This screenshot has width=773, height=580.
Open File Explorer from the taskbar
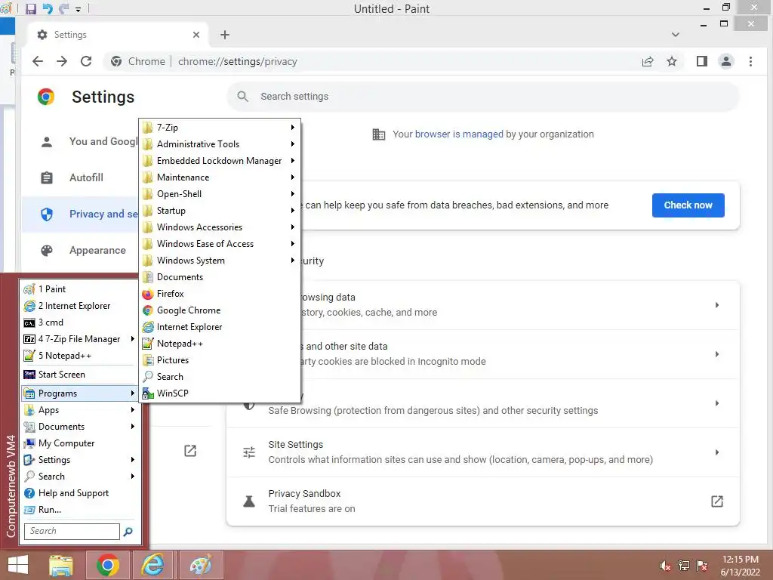pos(61,565)
